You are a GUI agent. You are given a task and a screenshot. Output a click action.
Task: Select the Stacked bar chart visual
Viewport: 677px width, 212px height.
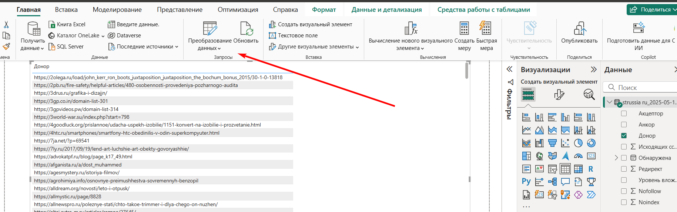coord(526,117)
